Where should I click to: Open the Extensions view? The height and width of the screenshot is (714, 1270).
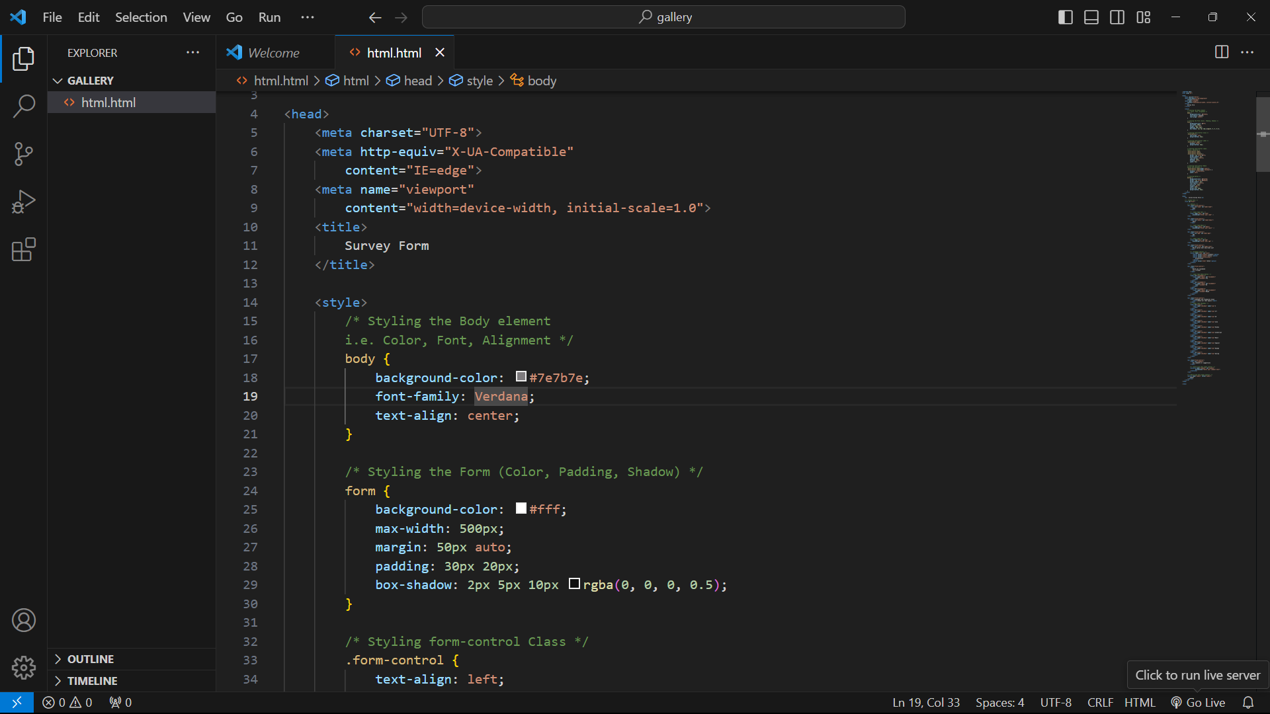(24, 250)
